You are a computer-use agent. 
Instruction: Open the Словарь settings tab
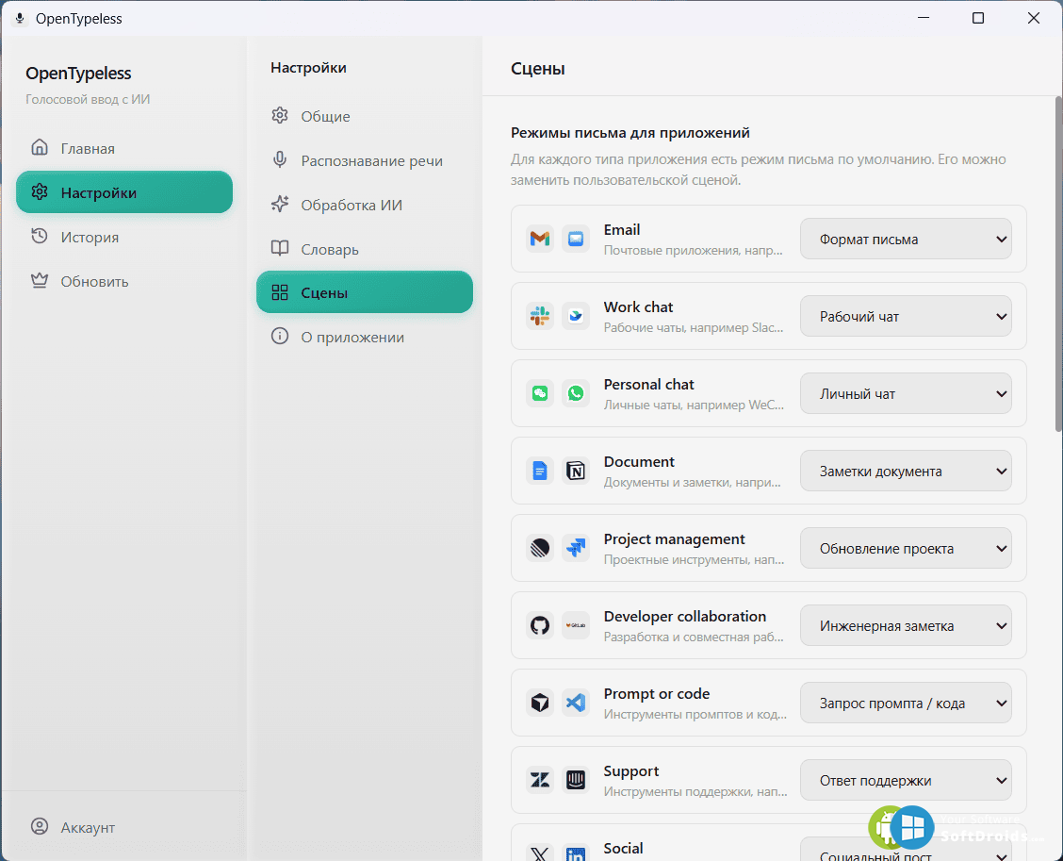click(364, 249)
